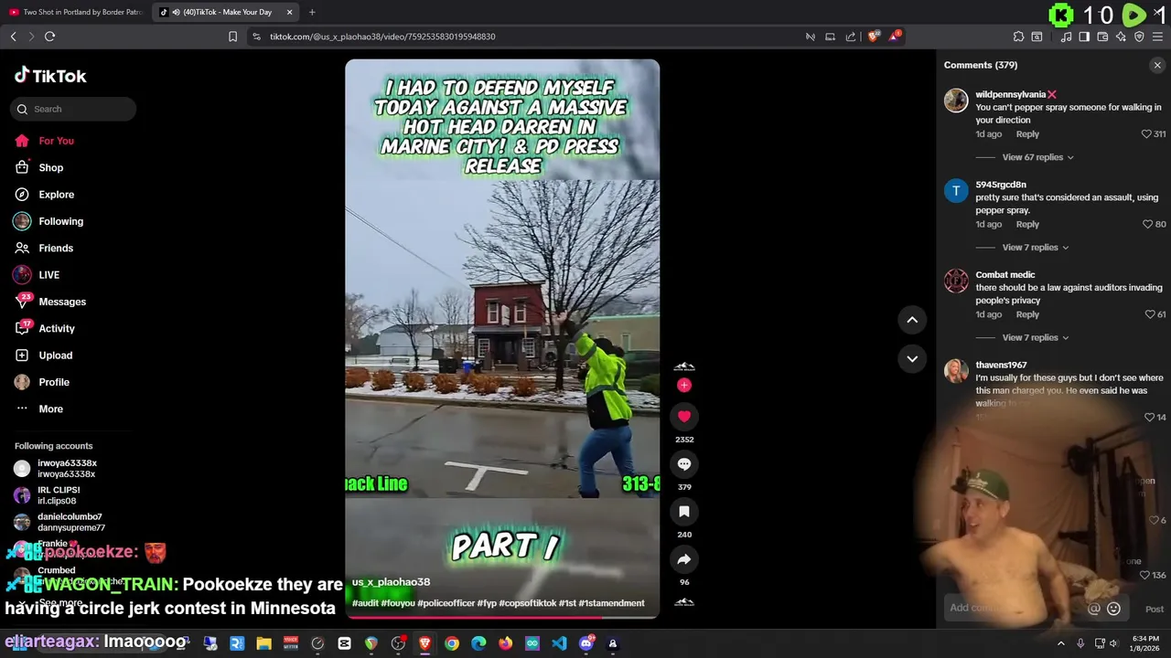
Task: Bookmark this page in address bar
Action: click(x=232, y=37)
